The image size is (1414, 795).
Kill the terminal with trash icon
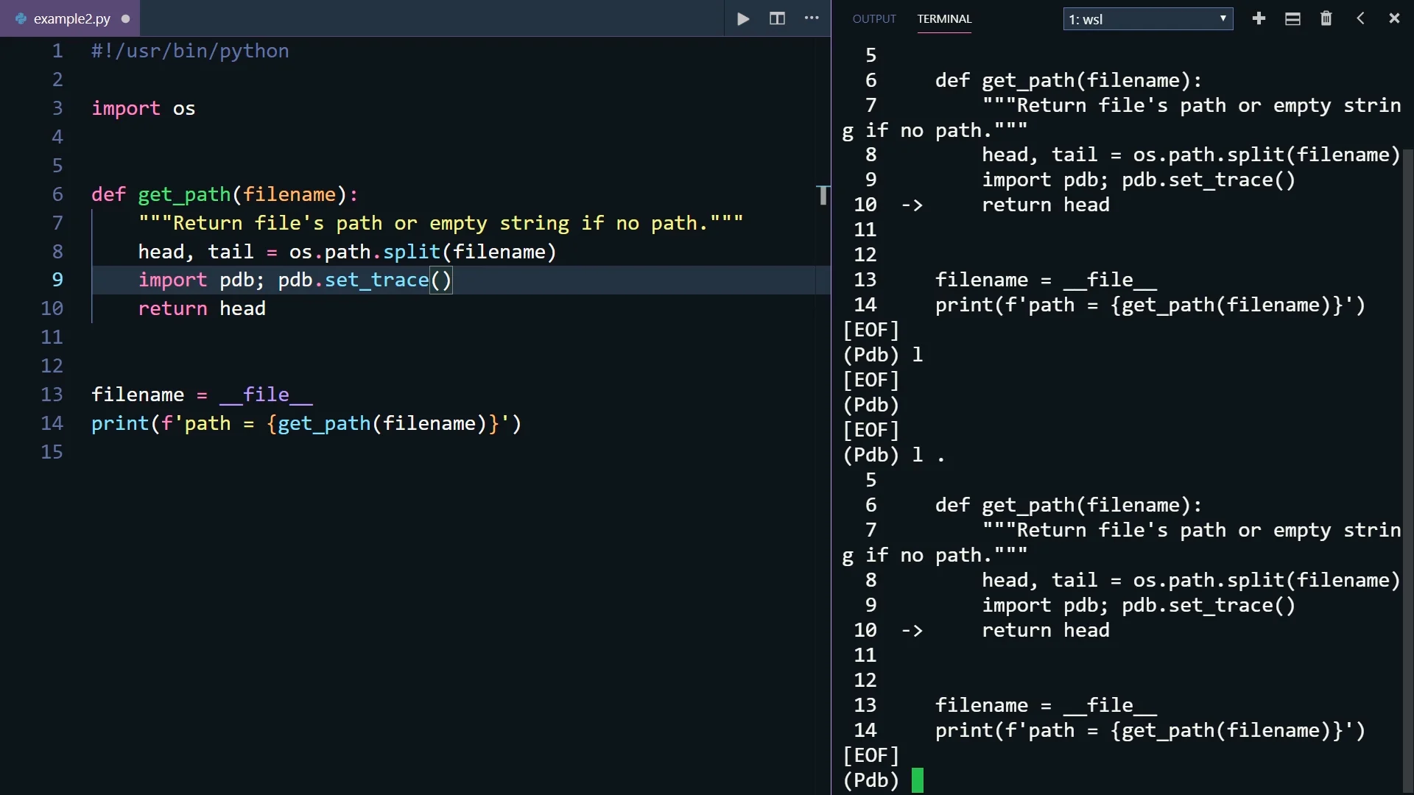click(x=1326, y=19)
